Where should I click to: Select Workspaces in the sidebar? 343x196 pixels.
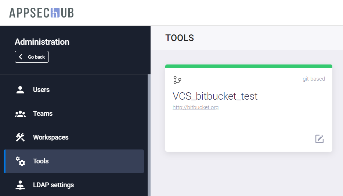point(51,137)
